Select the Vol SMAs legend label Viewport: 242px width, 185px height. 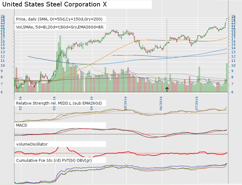tap(60, 27)
